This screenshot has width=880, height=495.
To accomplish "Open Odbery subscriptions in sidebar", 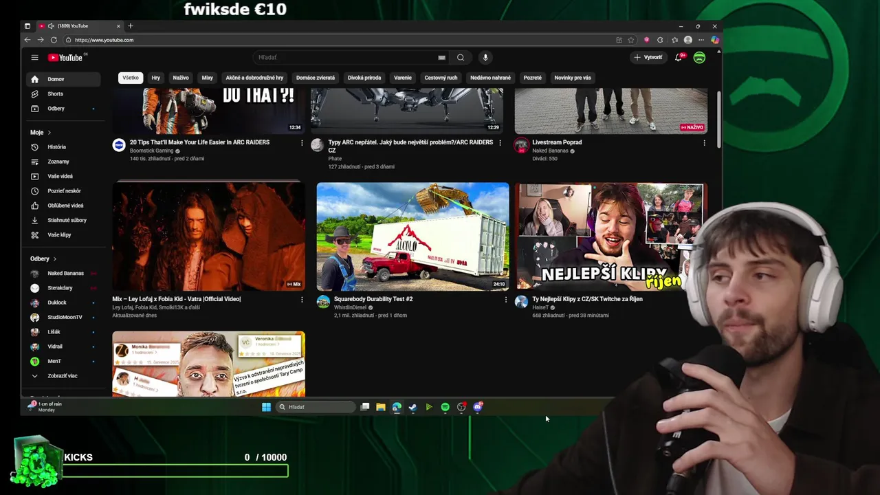I will (x=62, y=109).
